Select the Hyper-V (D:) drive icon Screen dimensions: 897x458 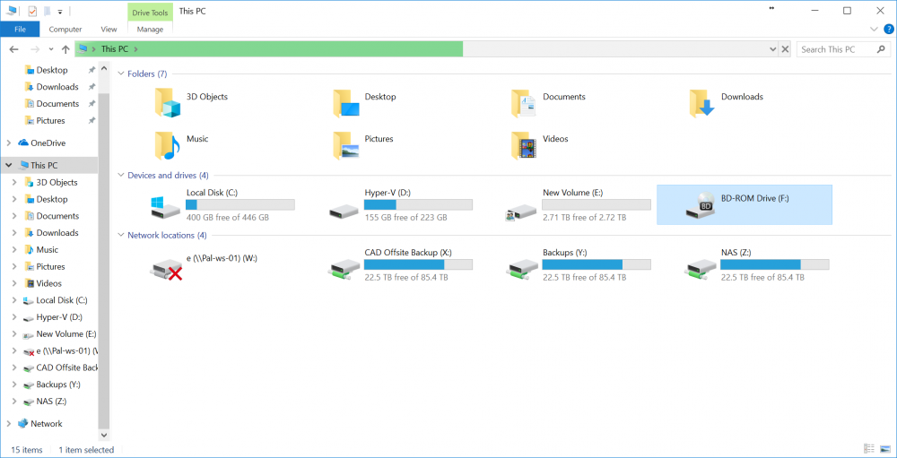coord(344,211)
